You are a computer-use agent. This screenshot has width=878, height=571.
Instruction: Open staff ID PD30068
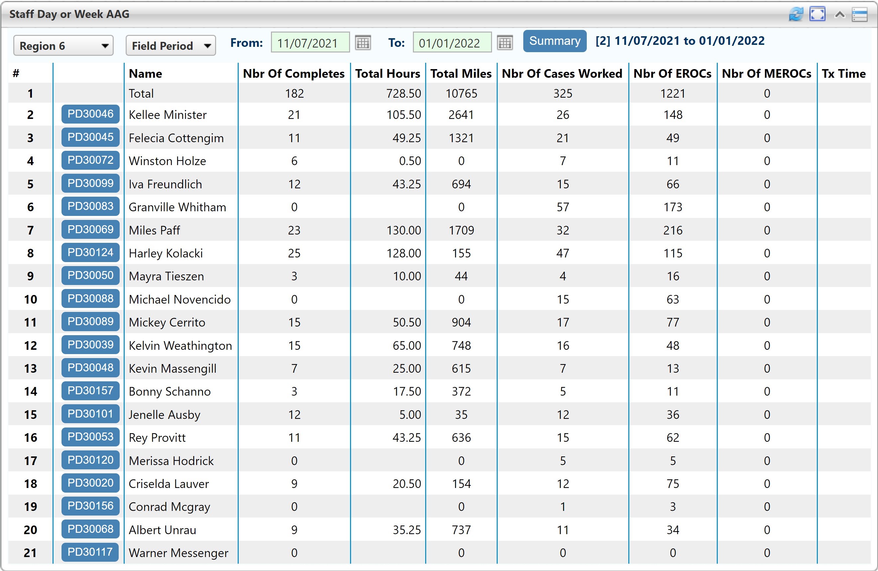click(90, 529)
